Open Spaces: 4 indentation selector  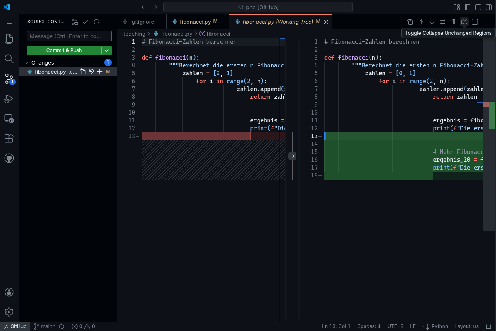click(369, 326)
